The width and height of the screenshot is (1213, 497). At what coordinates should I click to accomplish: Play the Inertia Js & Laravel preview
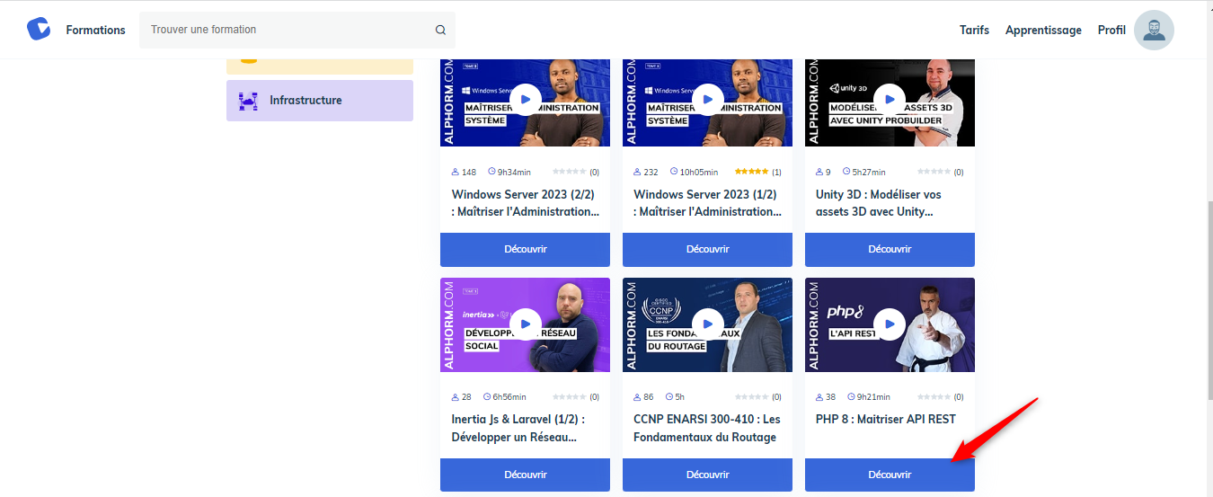[526, 324]
